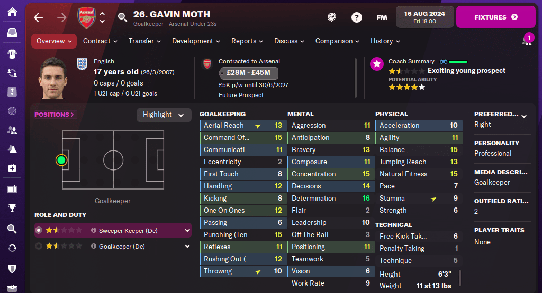Expand the Sweeper Keeper role chevron

187,230
